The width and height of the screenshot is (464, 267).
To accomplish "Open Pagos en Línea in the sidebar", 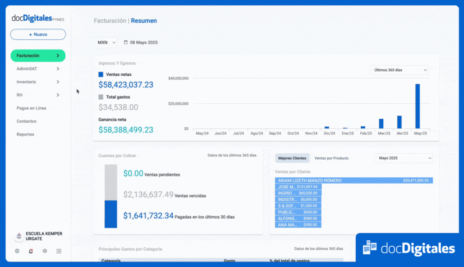I will [x=31, y=108].
